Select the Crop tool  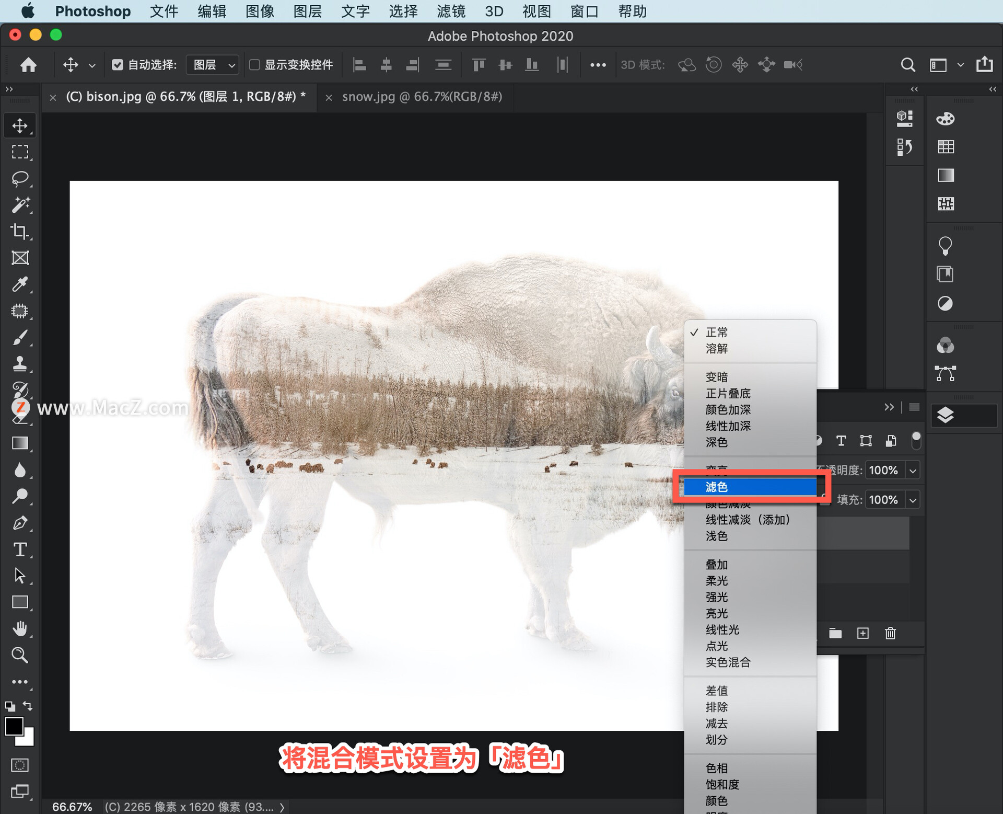pos(20,232)
